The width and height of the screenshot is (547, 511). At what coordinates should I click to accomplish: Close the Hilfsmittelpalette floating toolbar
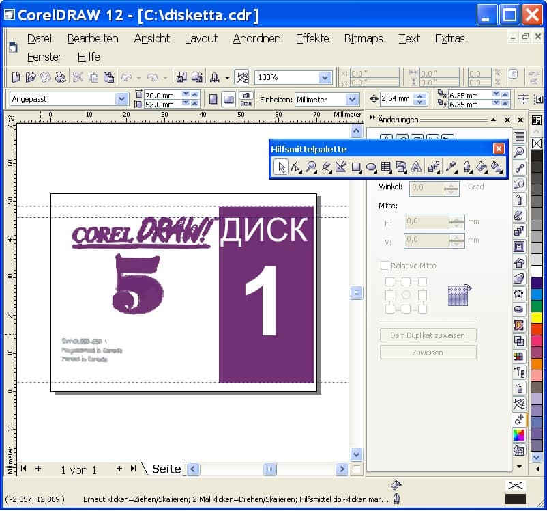pyautogui.click(x=499, y=149)
